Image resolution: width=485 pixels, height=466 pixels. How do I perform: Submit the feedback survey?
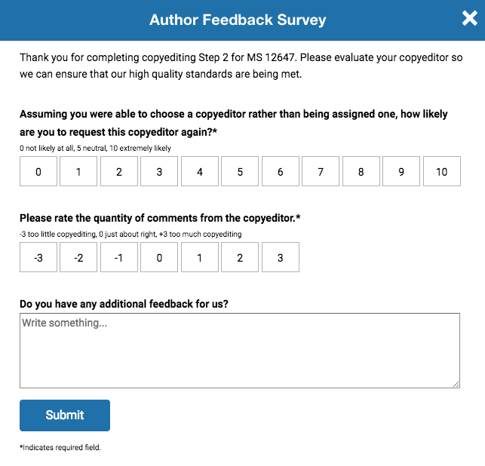(x=65, y=415)
